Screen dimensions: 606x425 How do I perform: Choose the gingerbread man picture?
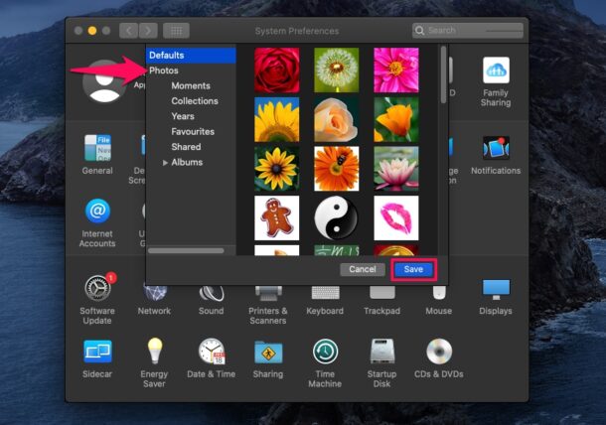coord(277,217)
